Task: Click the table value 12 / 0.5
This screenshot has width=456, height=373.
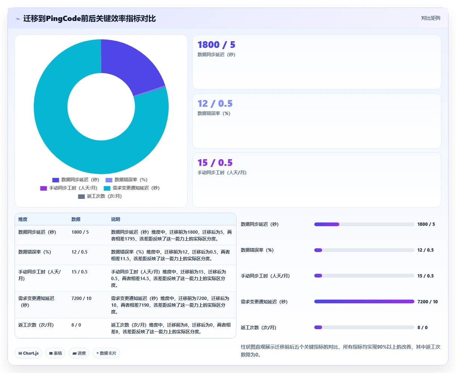Action: 79,252
